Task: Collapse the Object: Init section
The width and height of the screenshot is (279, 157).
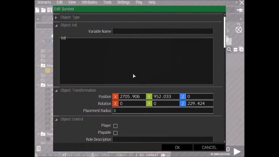Action: 56,25
